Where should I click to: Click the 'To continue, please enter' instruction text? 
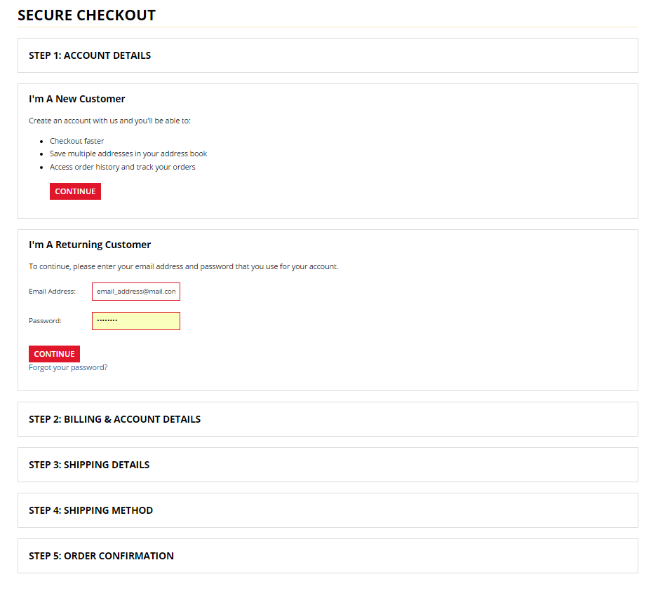[183, 266]
